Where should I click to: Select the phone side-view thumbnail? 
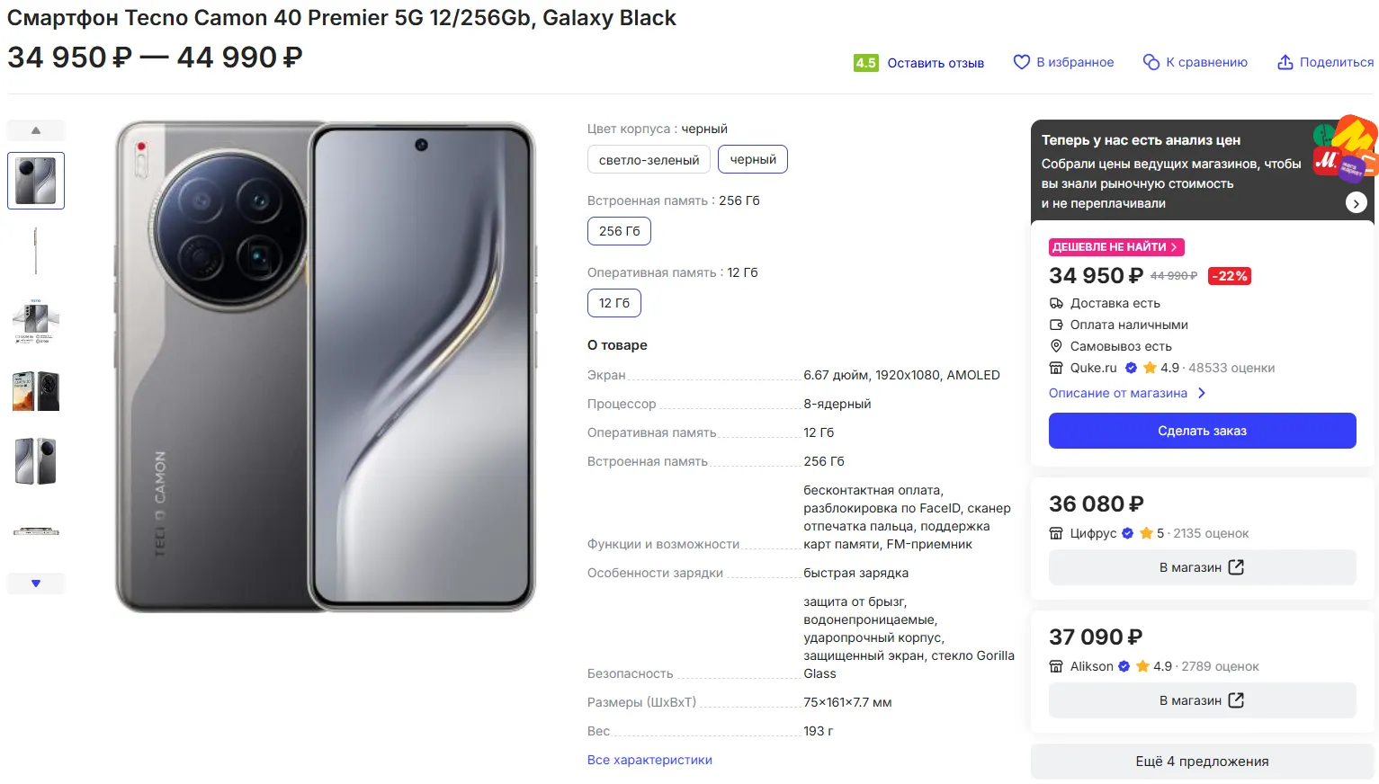pos(36,251)
